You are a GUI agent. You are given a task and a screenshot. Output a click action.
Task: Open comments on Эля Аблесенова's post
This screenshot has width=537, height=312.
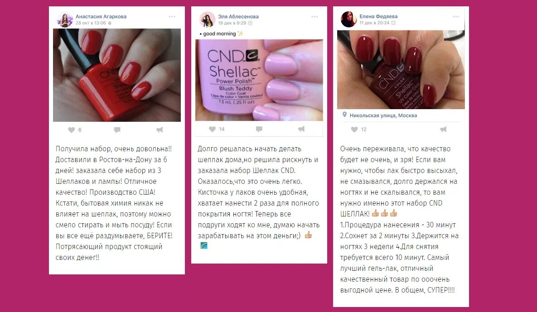pyautogui.click(x=259, y=129)
